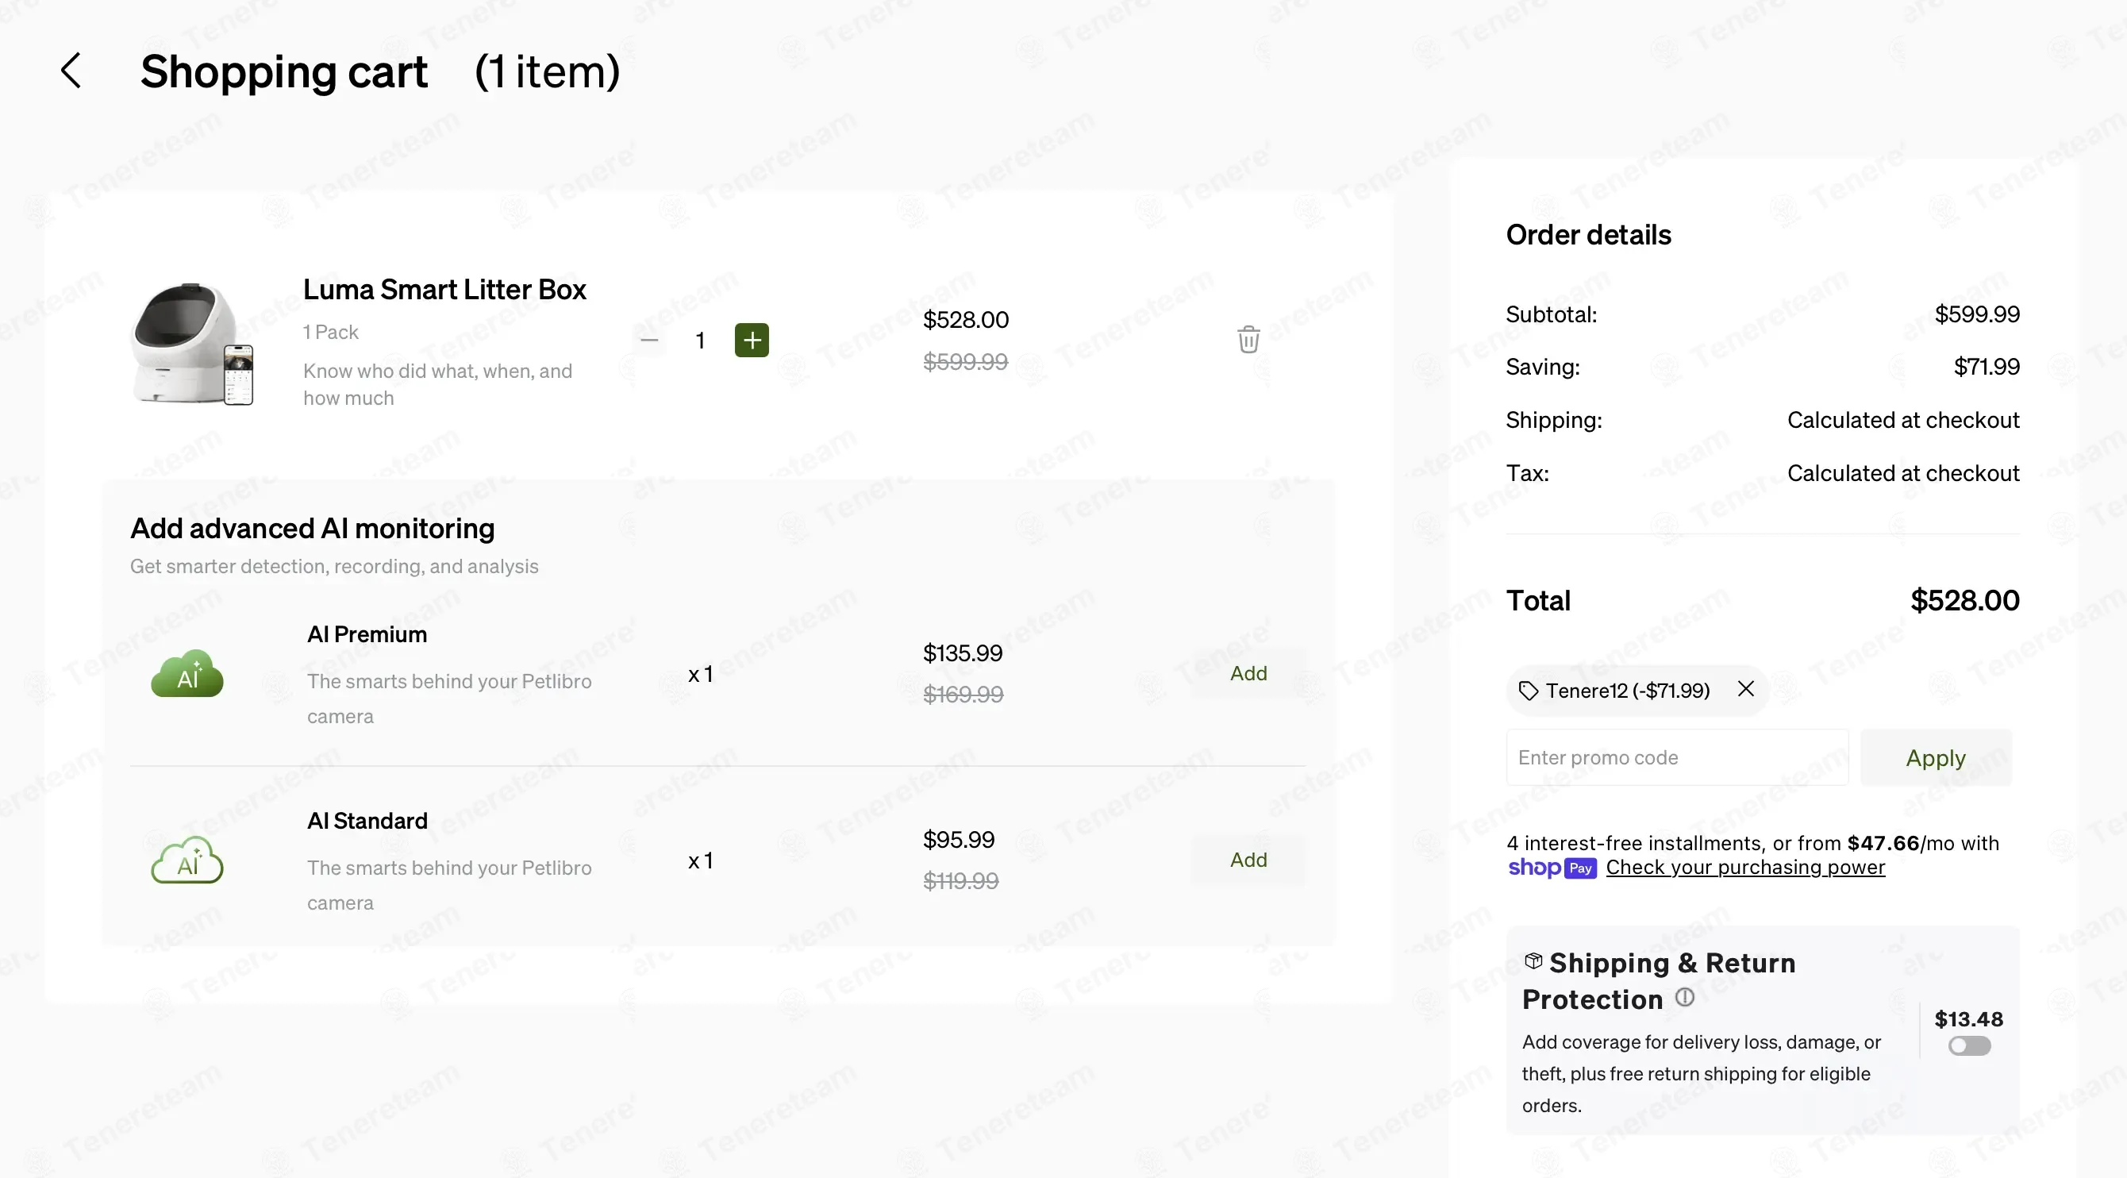This screenshot has height=1178, width=2127.
Task: Add AI Standard to the cart
Action: pyautogui.click(x=1248, y=860)
